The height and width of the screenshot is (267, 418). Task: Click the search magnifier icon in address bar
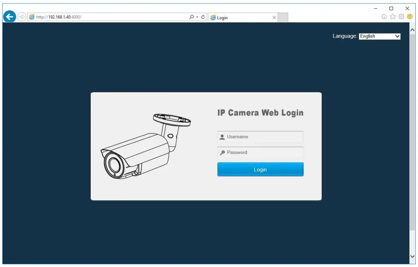point(192,17)
